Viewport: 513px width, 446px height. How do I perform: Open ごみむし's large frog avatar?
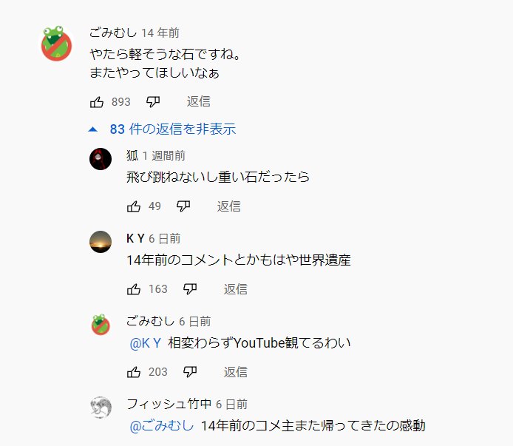(56, 44)
